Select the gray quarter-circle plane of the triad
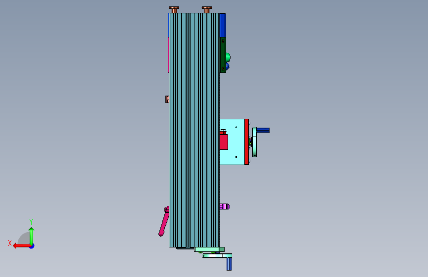Image resolution: width=428 pixels, height=277 pixels. pos(24,239)
